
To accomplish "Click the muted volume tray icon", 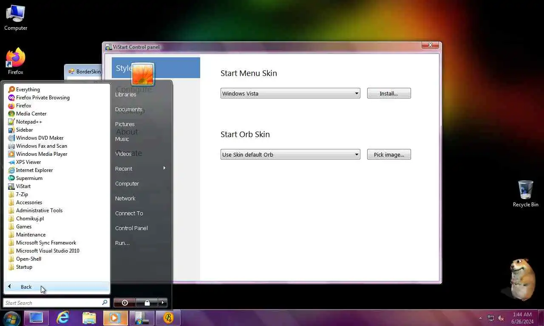I will point(501,318).
